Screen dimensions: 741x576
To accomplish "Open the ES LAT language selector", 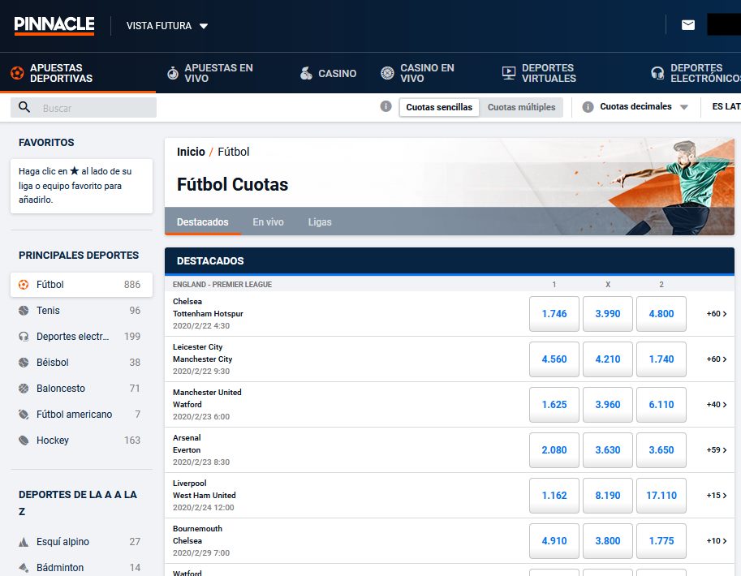I will (726, 107).
